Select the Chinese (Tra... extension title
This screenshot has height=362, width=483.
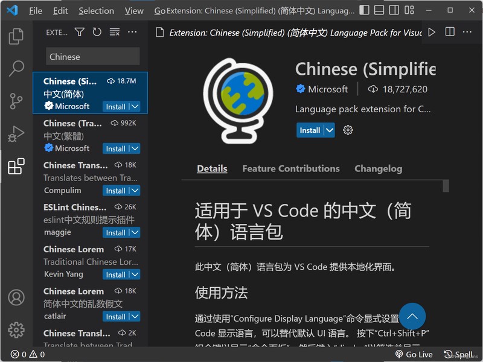pyautogui.click(x=72, y=124)
